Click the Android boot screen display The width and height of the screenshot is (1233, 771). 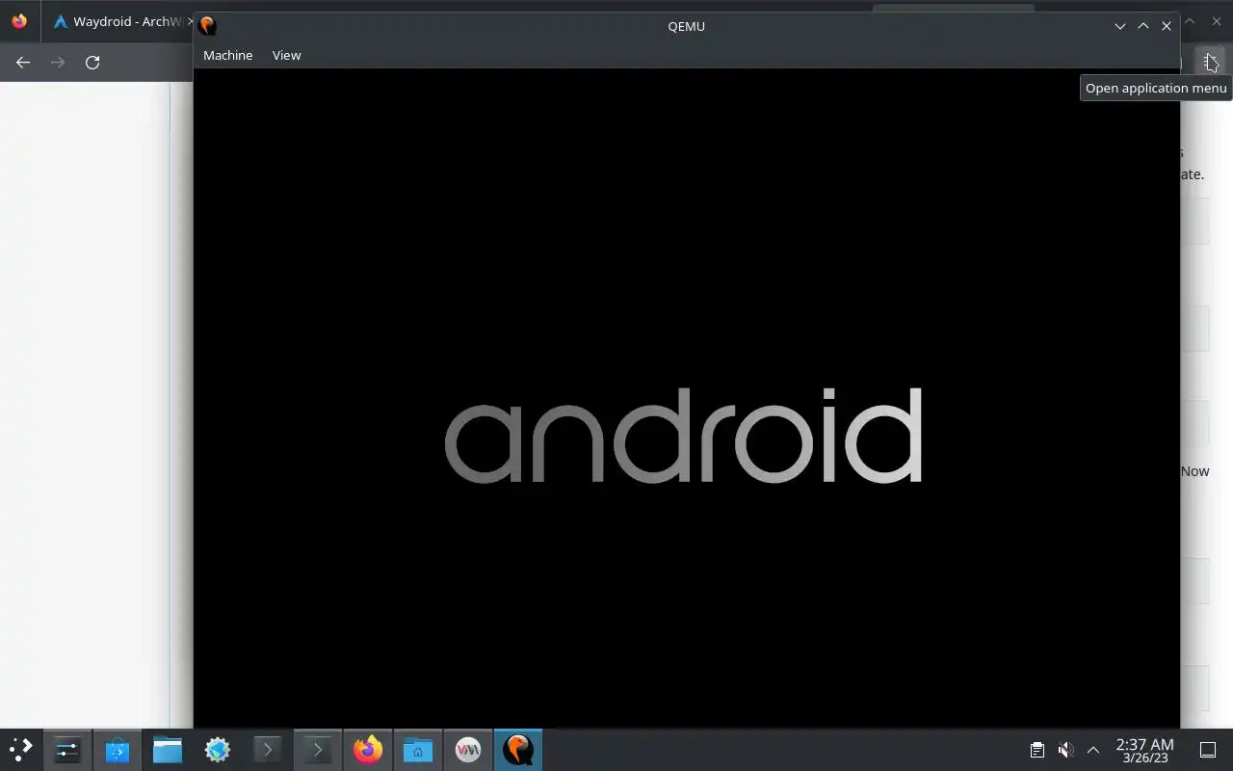tap(686, 398)
